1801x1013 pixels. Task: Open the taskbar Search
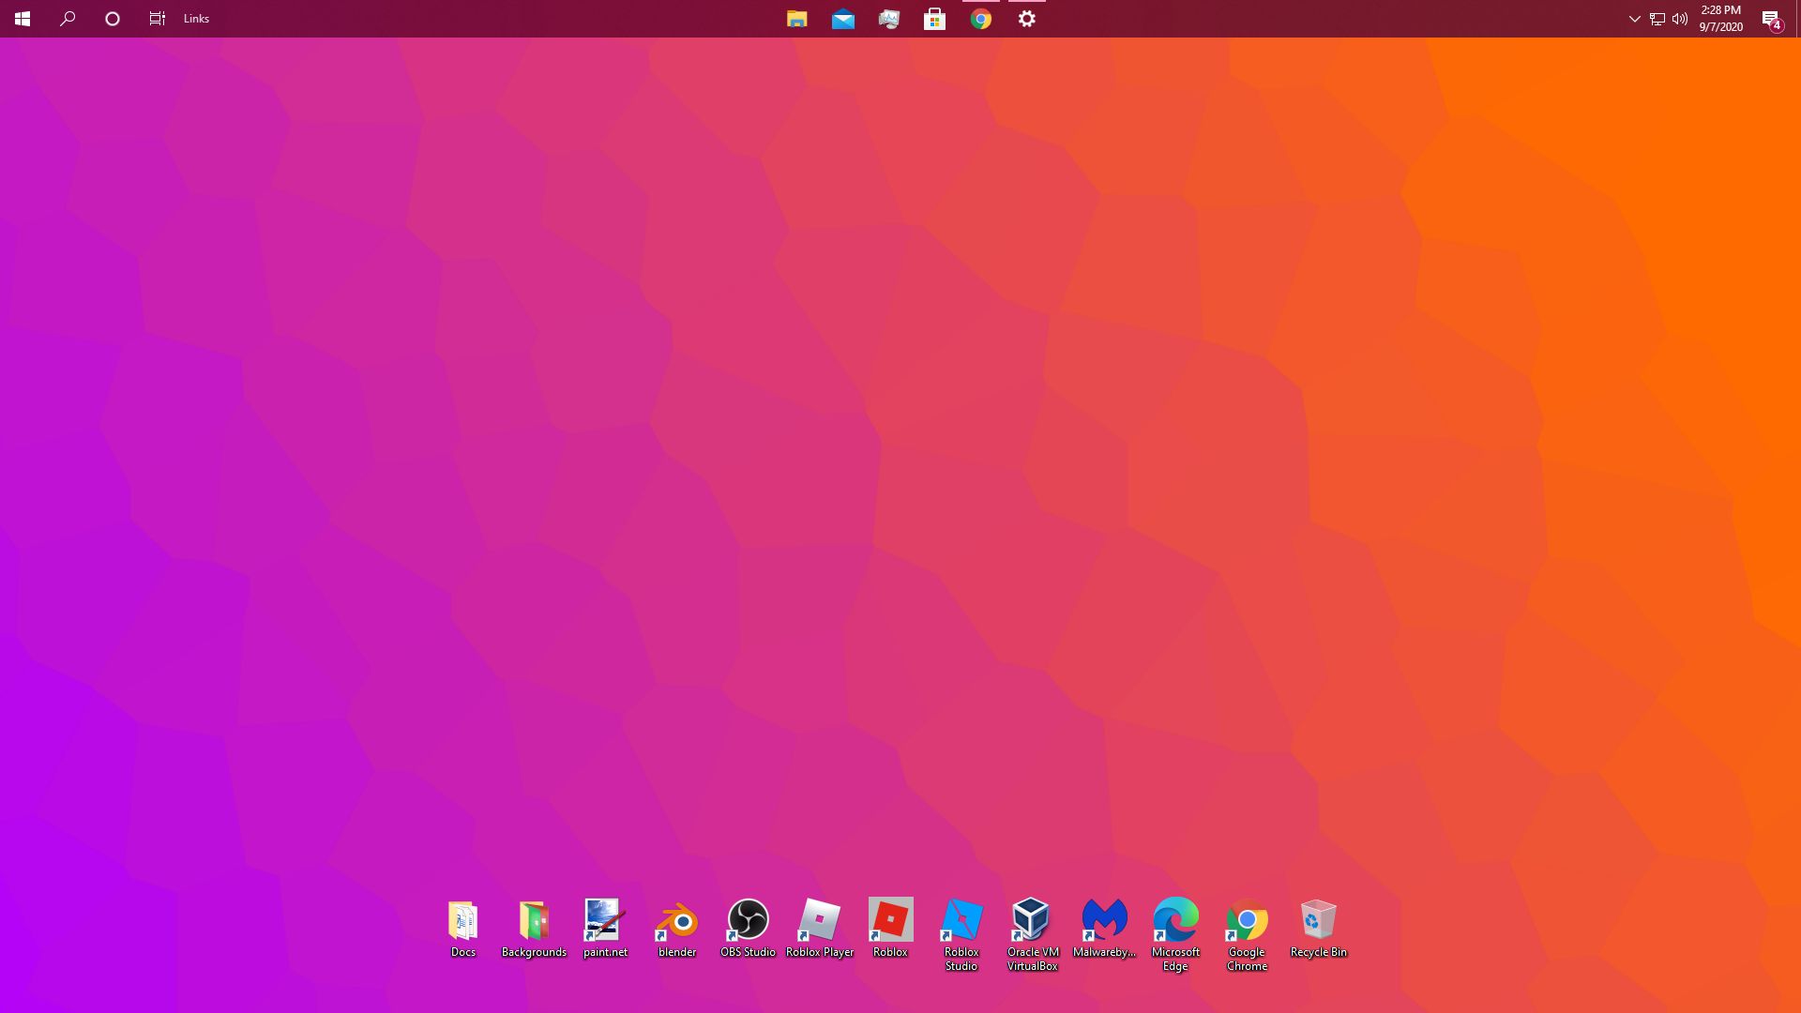(x=67, y=18)
